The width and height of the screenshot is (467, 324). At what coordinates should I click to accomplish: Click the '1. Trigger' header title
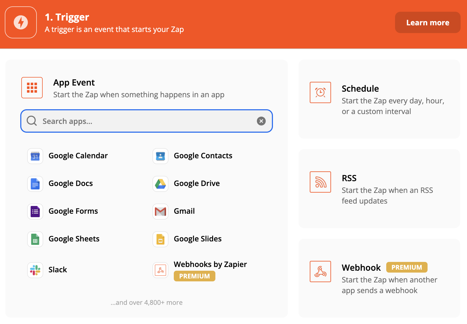pos(67,17)
